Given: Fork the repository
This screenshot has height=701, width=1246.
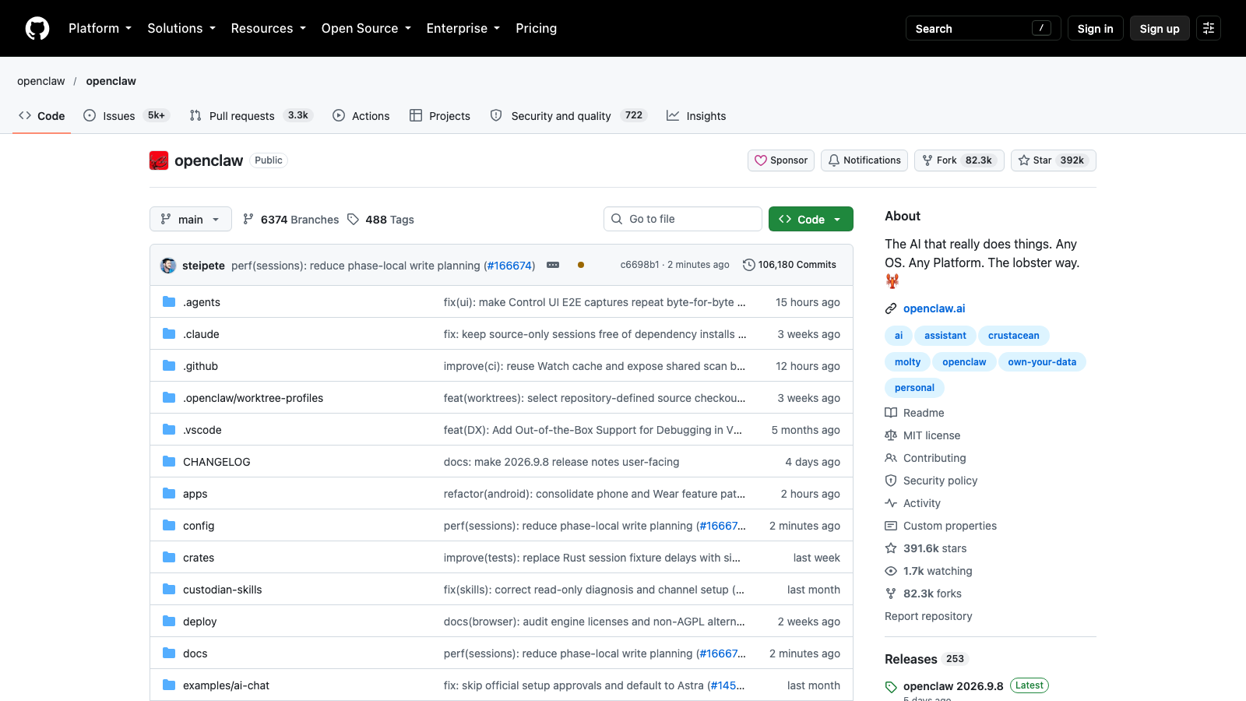Looking at the screenshot, I should 959,160.
